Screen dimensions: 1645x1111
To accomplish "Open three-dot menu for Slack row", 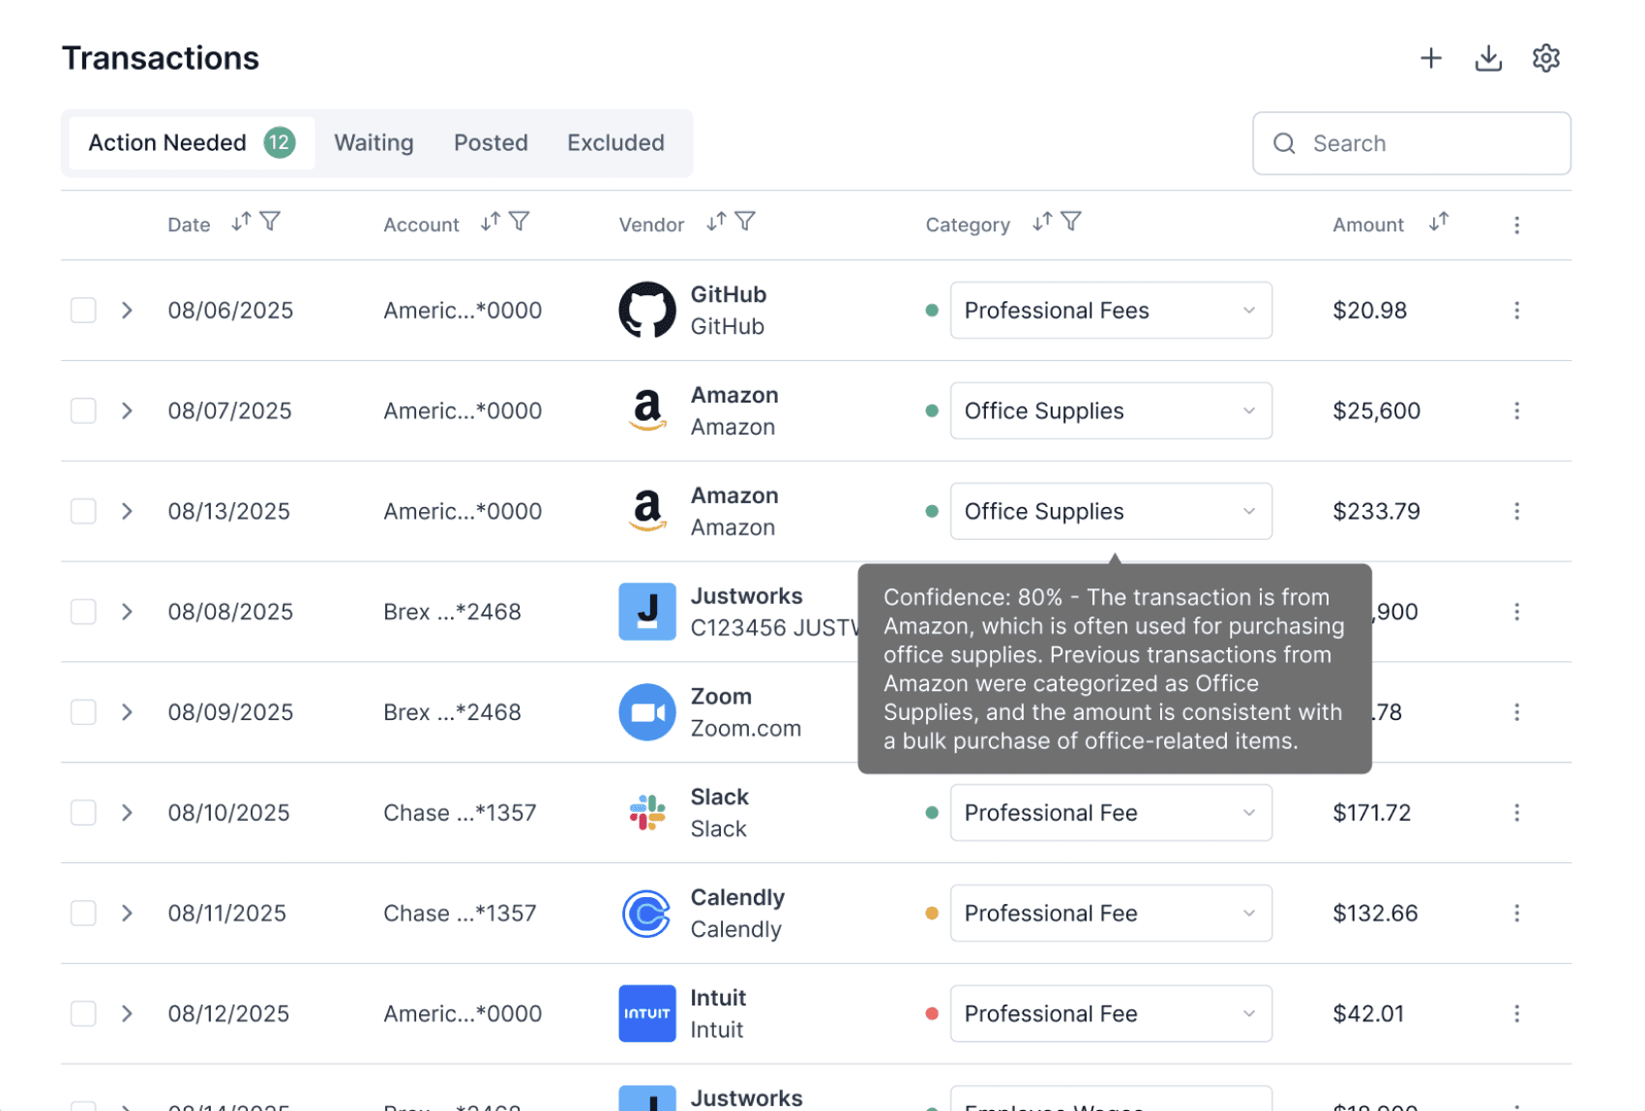I will coord(1516,813).
